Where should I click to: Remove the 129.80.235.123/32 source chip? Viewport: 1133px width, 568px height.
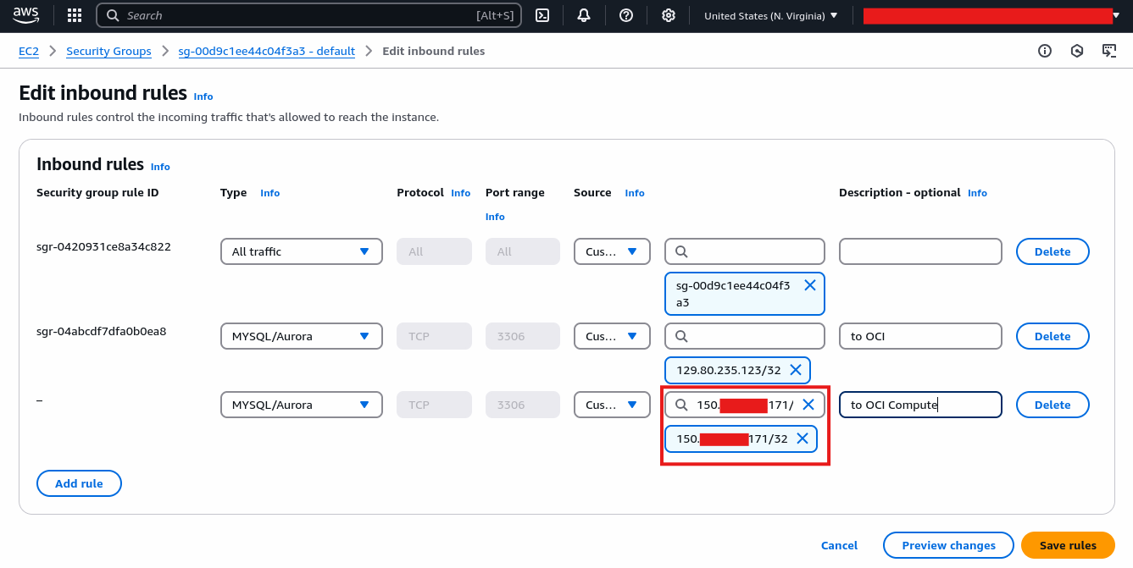point(795,369)
